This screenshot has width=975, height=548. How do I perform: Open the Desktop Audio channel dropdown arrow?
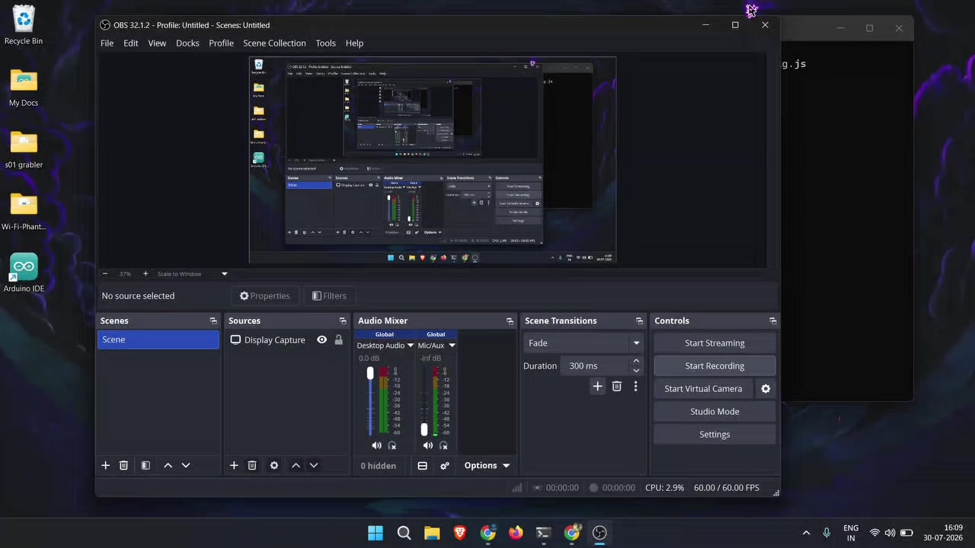tap(411, 346)
